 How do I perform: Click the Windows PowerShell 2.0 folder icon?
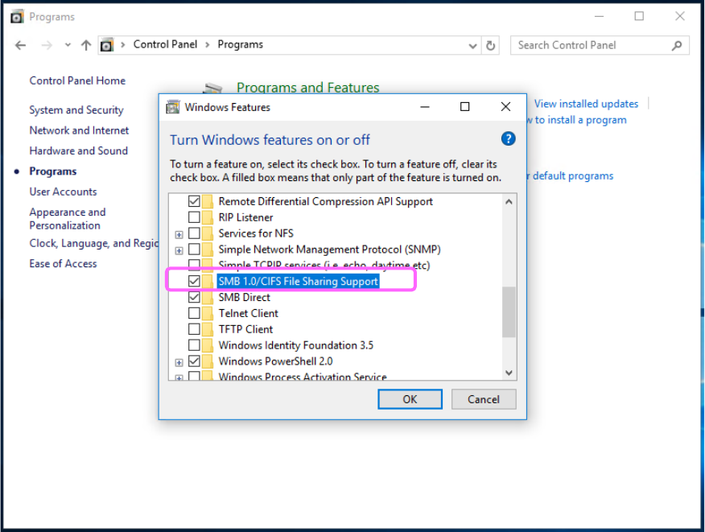[x=208, y=361]
